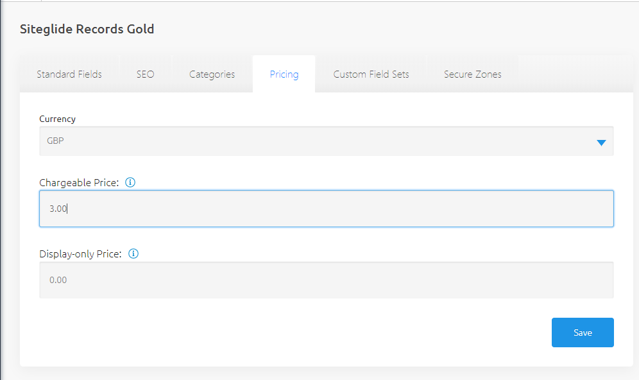Image resolution: width=639 pixels, height=380 pixels.
Task: Click the 3.00 value in Chargeable Price
Action: click(58, 209)
